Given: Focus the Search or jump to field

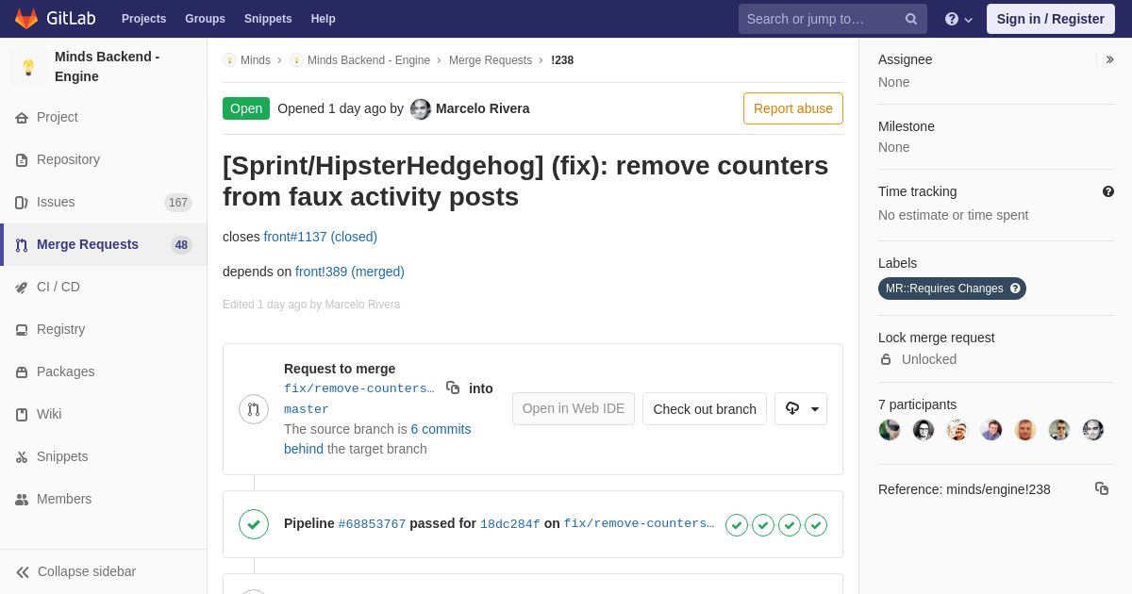Looking at the screenshot, I should click(833, 19).
